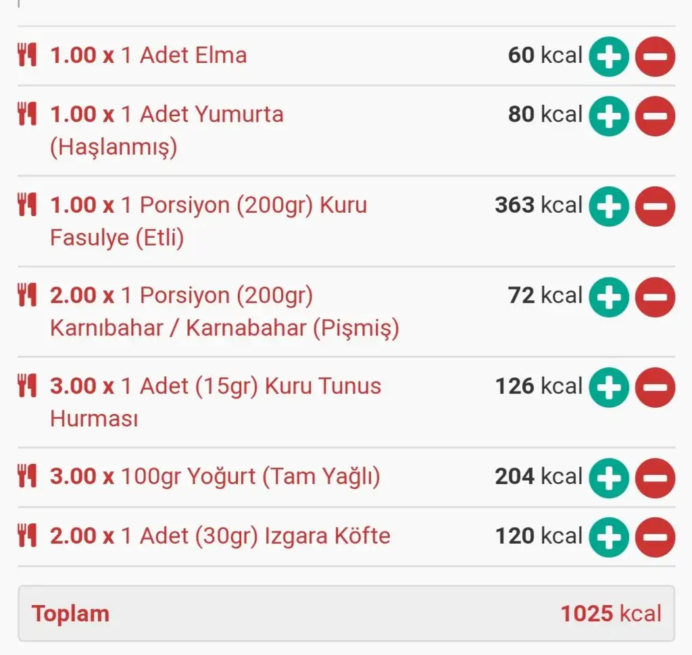Decrease the Kuru Tunus Hurması count

pyautogui.click(x=655, y=388)
